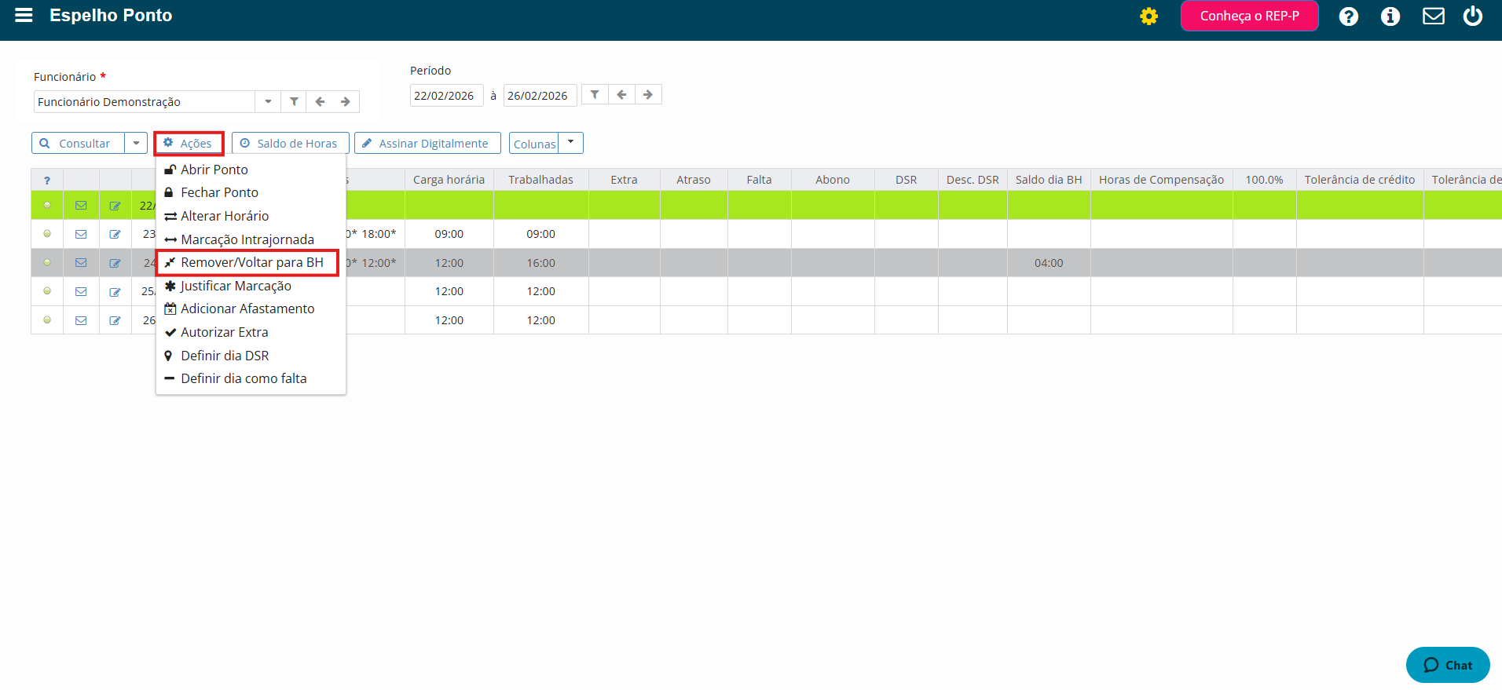Go to next employee arrow
The width and height of the screenshot is (1502, 690).
pyautogui.click(x=346, y=101)
